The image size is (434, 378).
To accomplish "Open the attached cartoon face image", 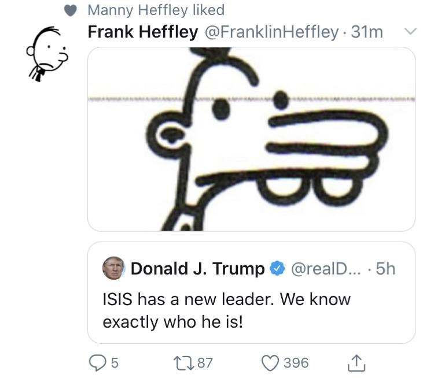I will click(251, 139).
